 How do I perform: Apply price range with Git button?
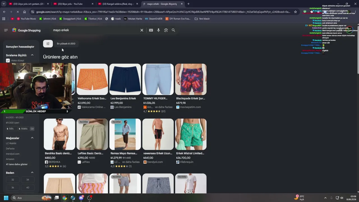coord(32,129)
